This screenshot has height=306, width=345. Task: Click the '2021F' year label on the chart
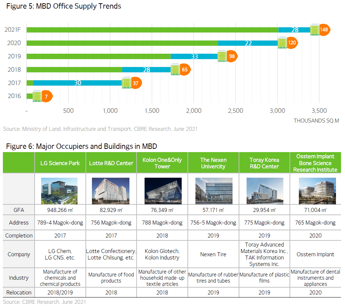(x=13, y=30)
